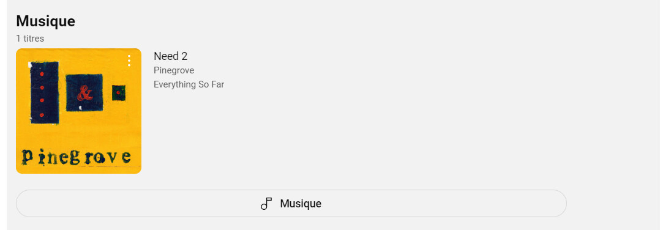Click the Musique label text inside the button

pyautogui.click(x=301, y=204)
